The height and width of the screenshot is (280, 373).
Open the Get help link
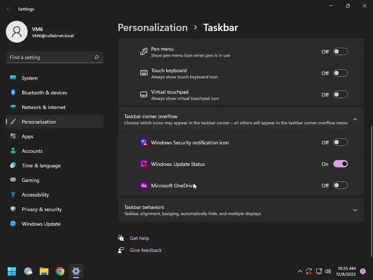click(x=140, y=238)
